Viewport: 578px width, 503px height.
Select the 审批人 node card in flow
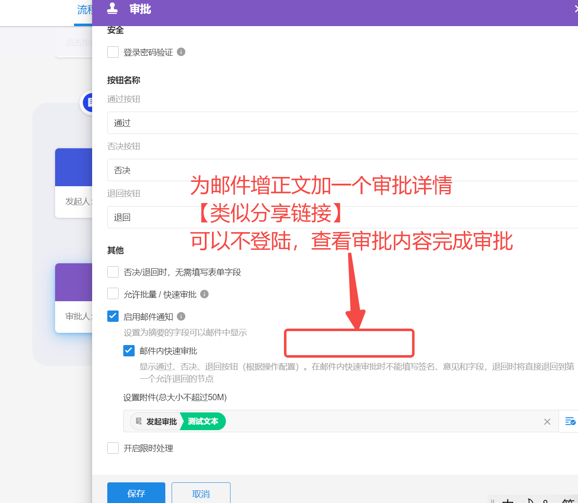pyautogui.click(x=74, y=298)
